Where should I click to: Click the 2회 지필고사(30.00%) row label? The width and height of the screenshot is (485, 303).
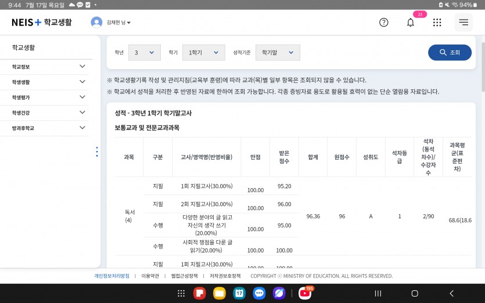[x=206, y=204]
